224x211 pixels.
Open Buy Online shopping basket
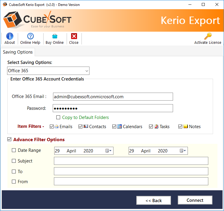55,36
